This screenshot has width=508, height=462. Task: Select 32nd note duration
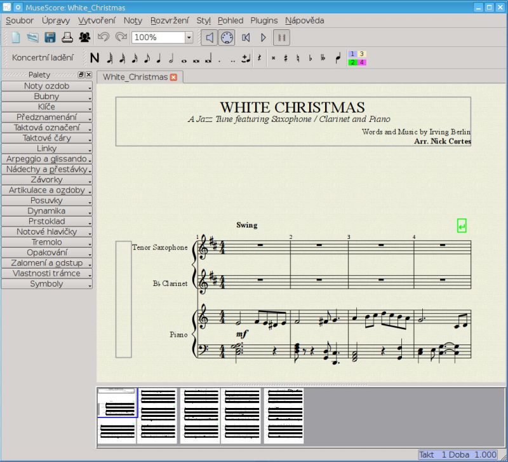[x=122, y=58]
